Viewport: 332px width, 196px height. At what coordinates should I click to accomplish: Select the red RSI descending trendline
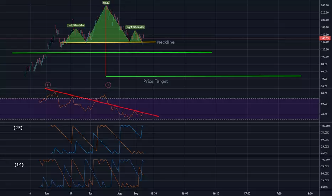(102, 102)
